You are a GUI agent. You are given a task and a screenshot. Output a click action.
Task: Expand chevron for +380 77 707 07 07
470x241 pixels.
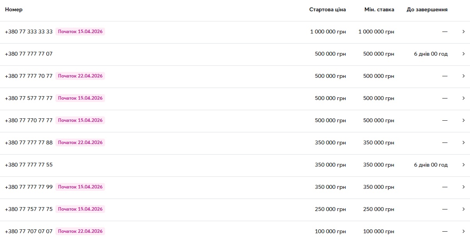pos(463,232)
